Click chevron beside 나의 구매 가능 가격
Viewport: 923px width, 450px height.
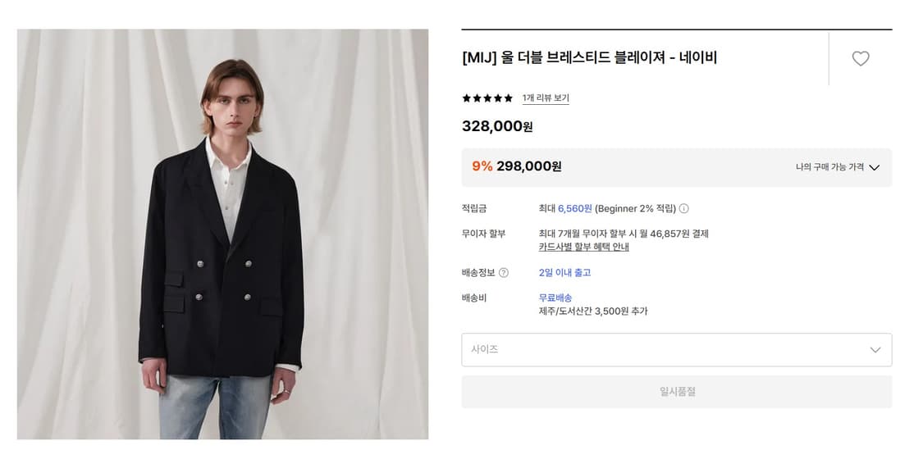coord(874,167)
